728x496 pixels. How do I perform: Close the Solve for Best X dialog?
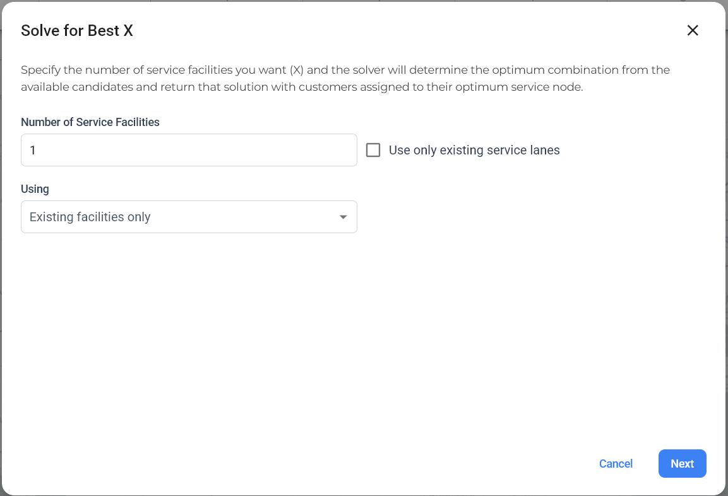pos(693,30)
